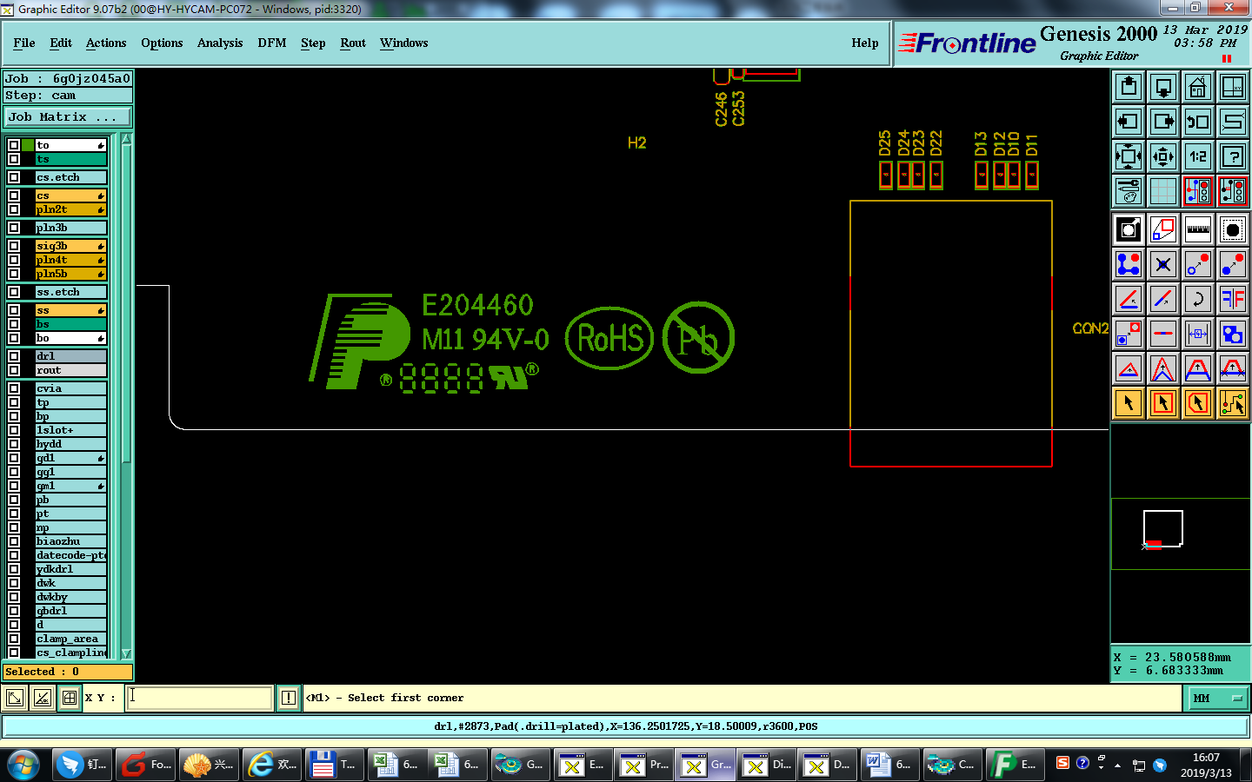1252x782 pixels.
Task: Click the pan down arrow icon
Action: tap(1163, 86)
